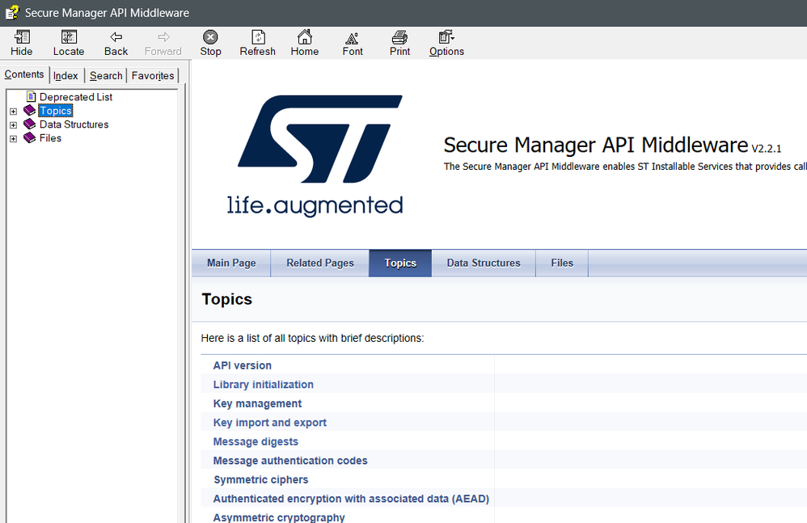Screen dimensions: 807x523
Task: Open the Data Structures navigation tab
Action: point(484,264)
